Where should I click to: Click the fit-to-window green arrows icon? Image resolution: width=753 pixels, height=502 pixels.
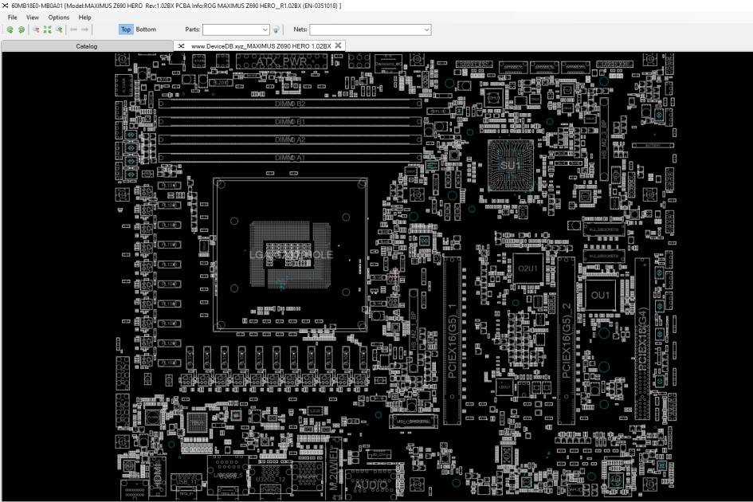(x=47, y=29)
